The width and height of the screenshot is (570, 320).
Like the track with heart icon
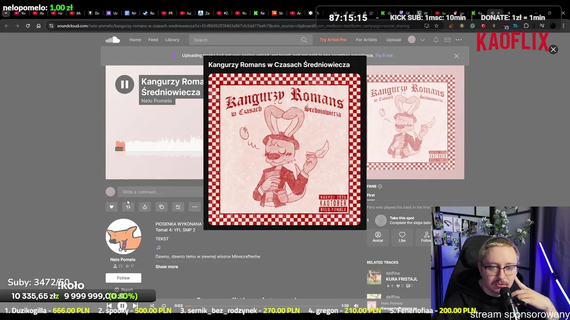point(111,207)
